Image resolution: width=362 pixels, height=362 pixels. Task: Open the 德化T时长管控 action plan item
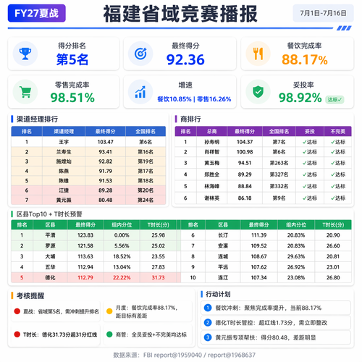coord(276,323)
